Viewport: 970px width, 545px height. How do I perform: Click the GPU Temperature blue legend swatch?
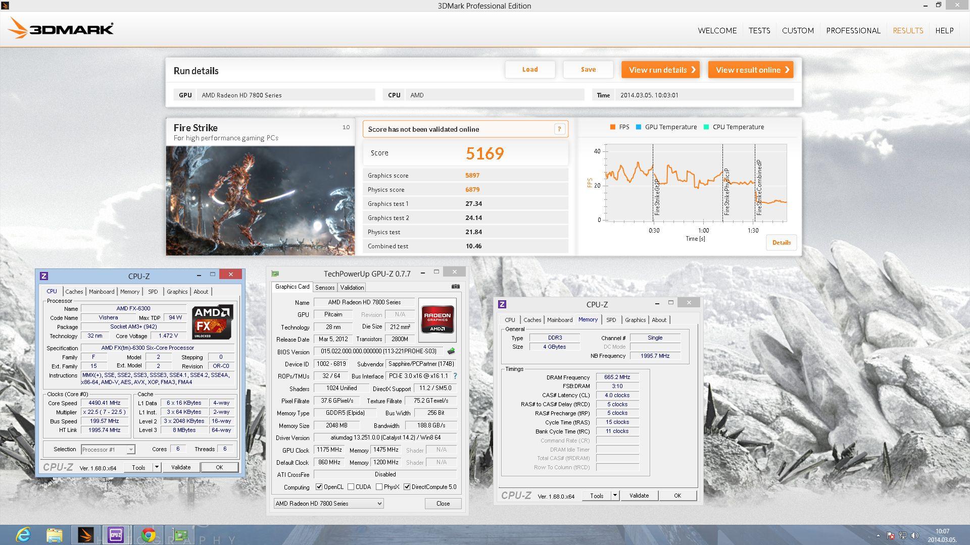tap(639, 127)
